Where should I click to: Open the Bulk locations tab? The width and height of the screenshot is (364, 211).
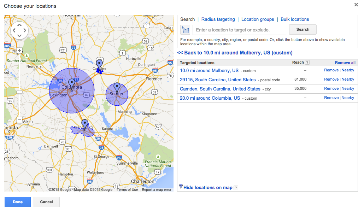295,19
